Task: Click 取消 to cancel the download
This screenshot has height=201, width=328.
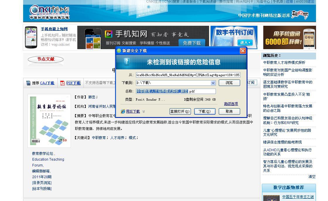Action: (x=229, y=111)
